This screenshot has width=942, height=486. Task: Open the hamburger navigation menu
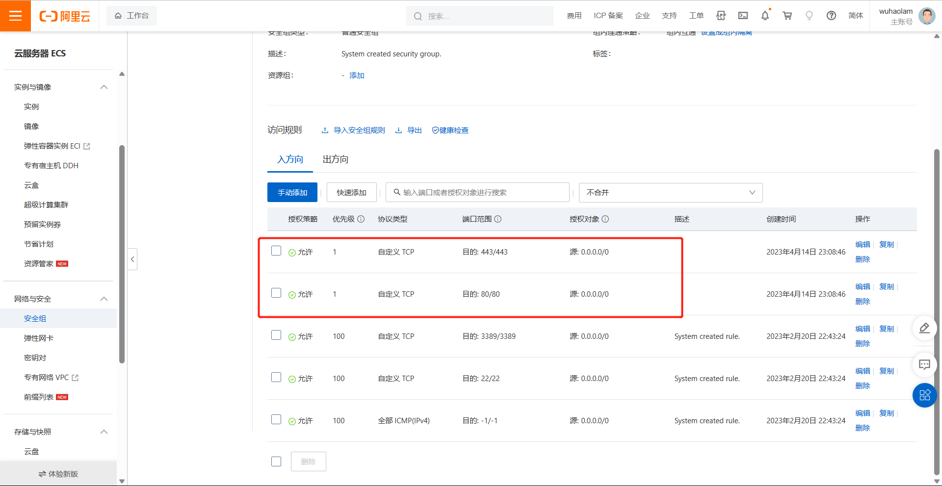15,16
